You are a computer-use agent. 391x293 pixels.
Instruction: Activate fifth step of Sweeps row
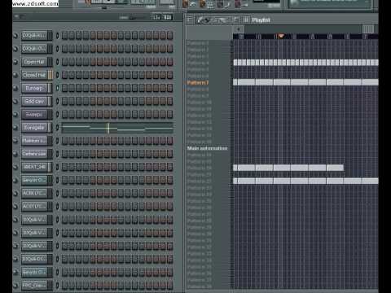pyautogui.click(x=93, y=115)
